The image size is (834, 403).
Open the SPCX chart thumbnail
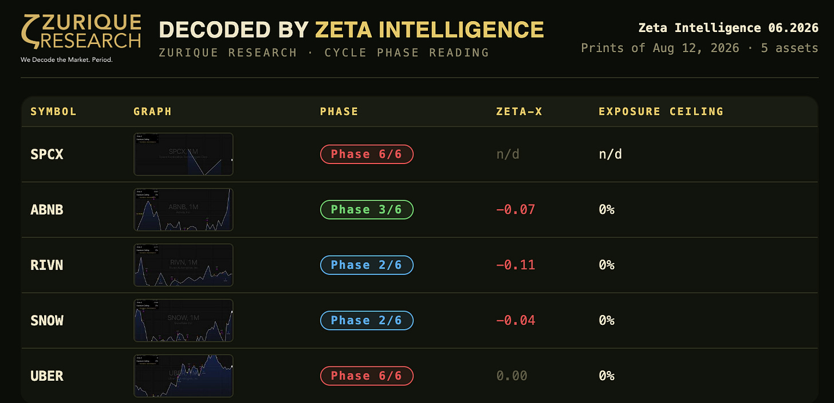[x=183, y=154]
